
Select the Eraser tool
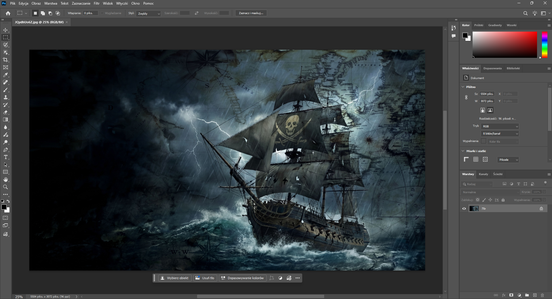[5, 112]
